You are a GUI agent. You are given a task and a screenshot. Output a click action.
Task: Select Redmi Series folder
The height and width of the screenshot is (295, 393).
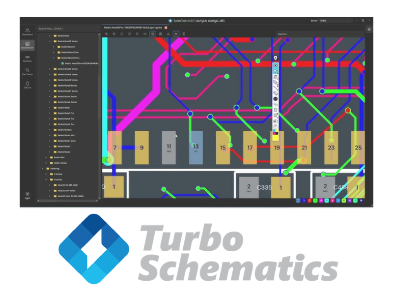coord(58,163)
